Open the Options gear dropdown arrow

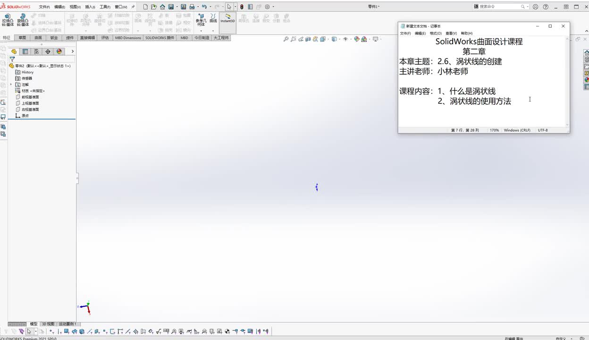click(x=273, y=7)
